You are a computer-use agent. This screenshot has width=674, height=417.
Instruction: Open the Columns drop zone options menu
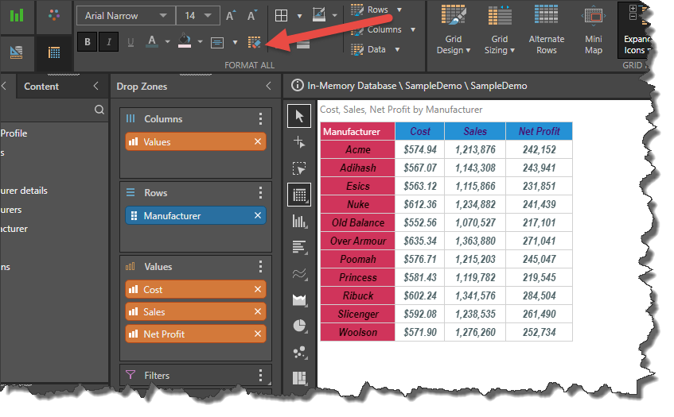[260, 119]
